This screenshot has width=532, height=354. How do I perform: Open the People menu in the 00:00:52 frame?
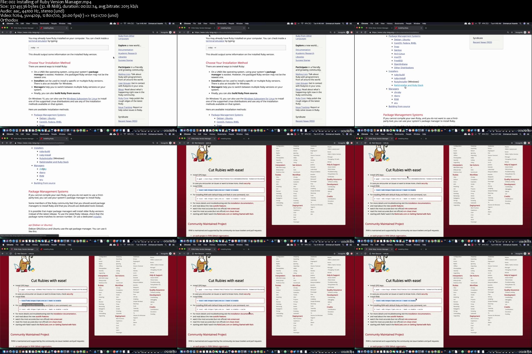[x=54, y=134]
